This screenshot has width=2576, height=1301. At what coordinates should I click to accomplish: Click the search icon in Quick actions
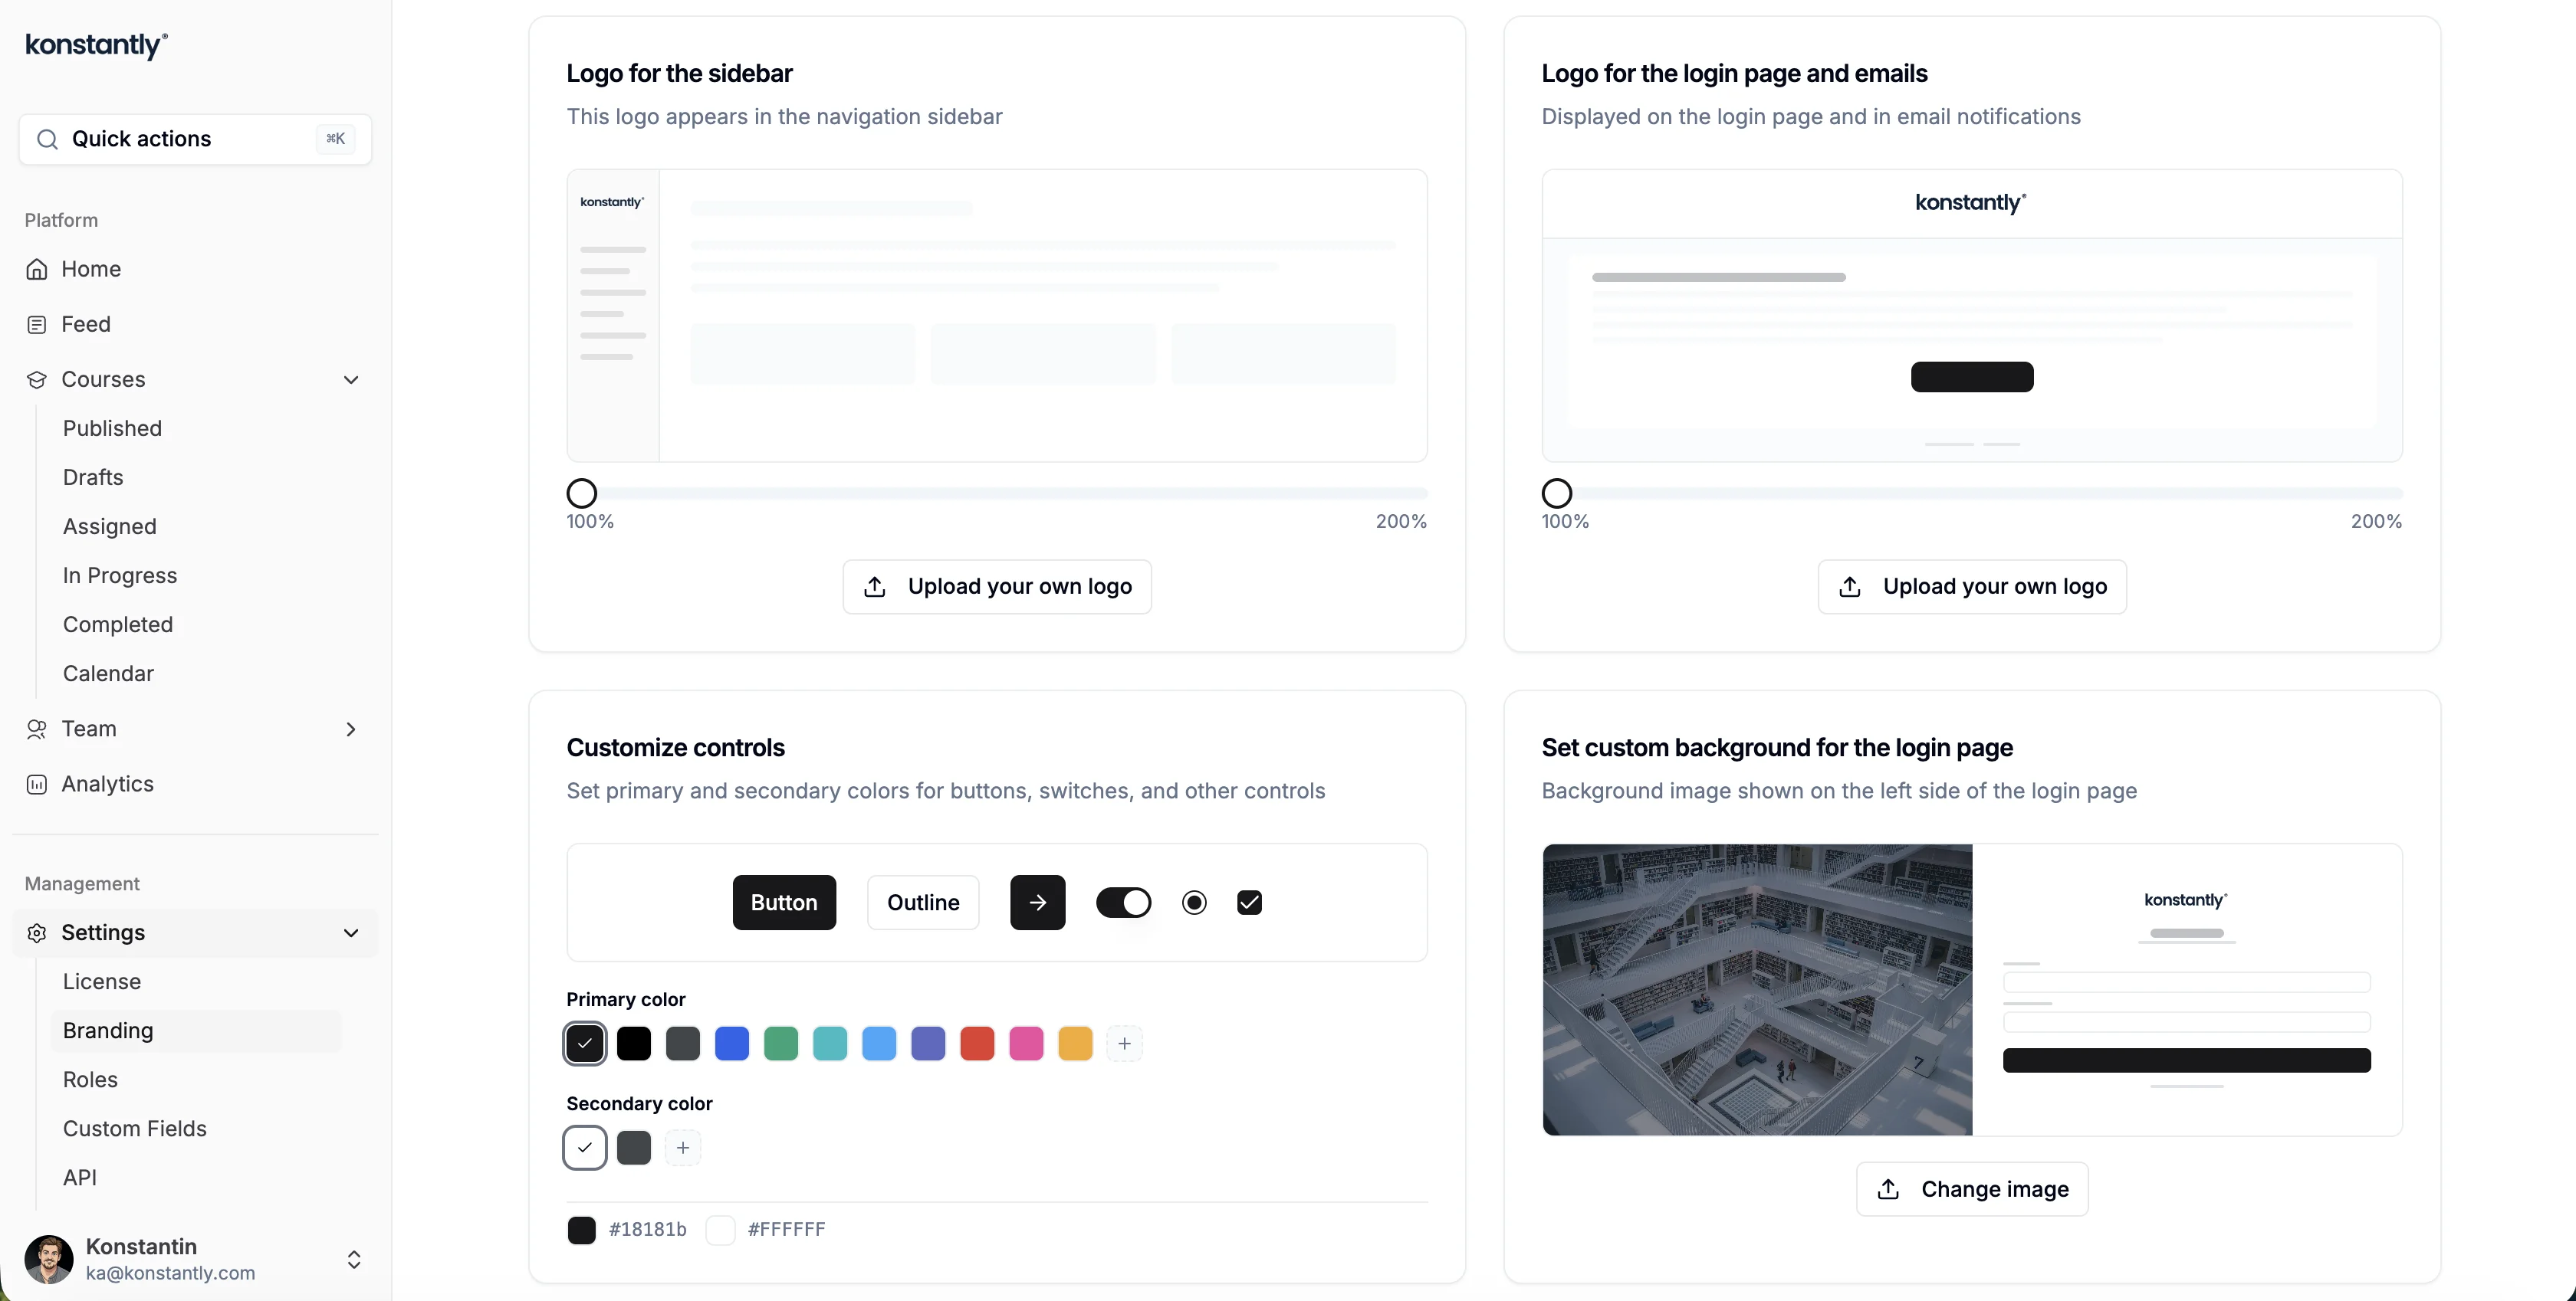[46, 139]
